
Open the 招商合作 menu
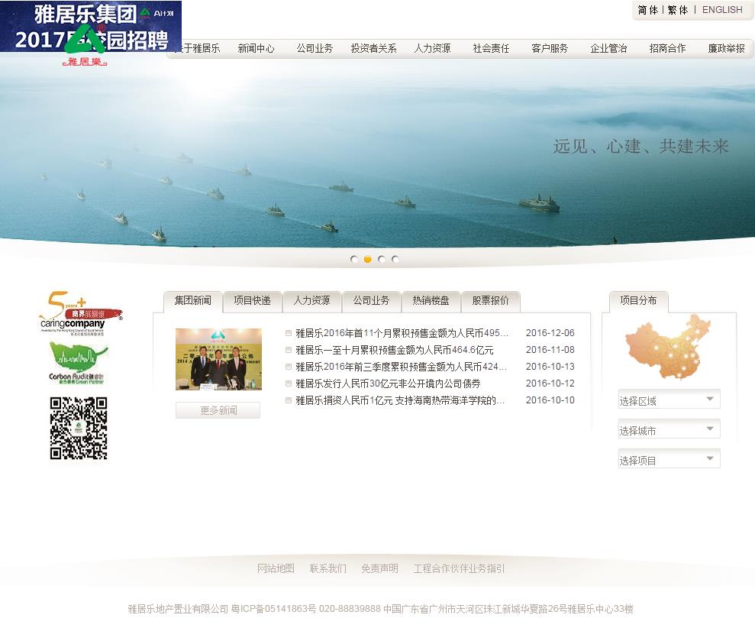click(667, 48)
